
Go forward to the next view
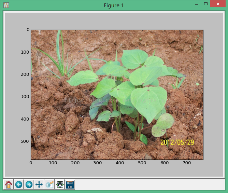pos(29,184)
